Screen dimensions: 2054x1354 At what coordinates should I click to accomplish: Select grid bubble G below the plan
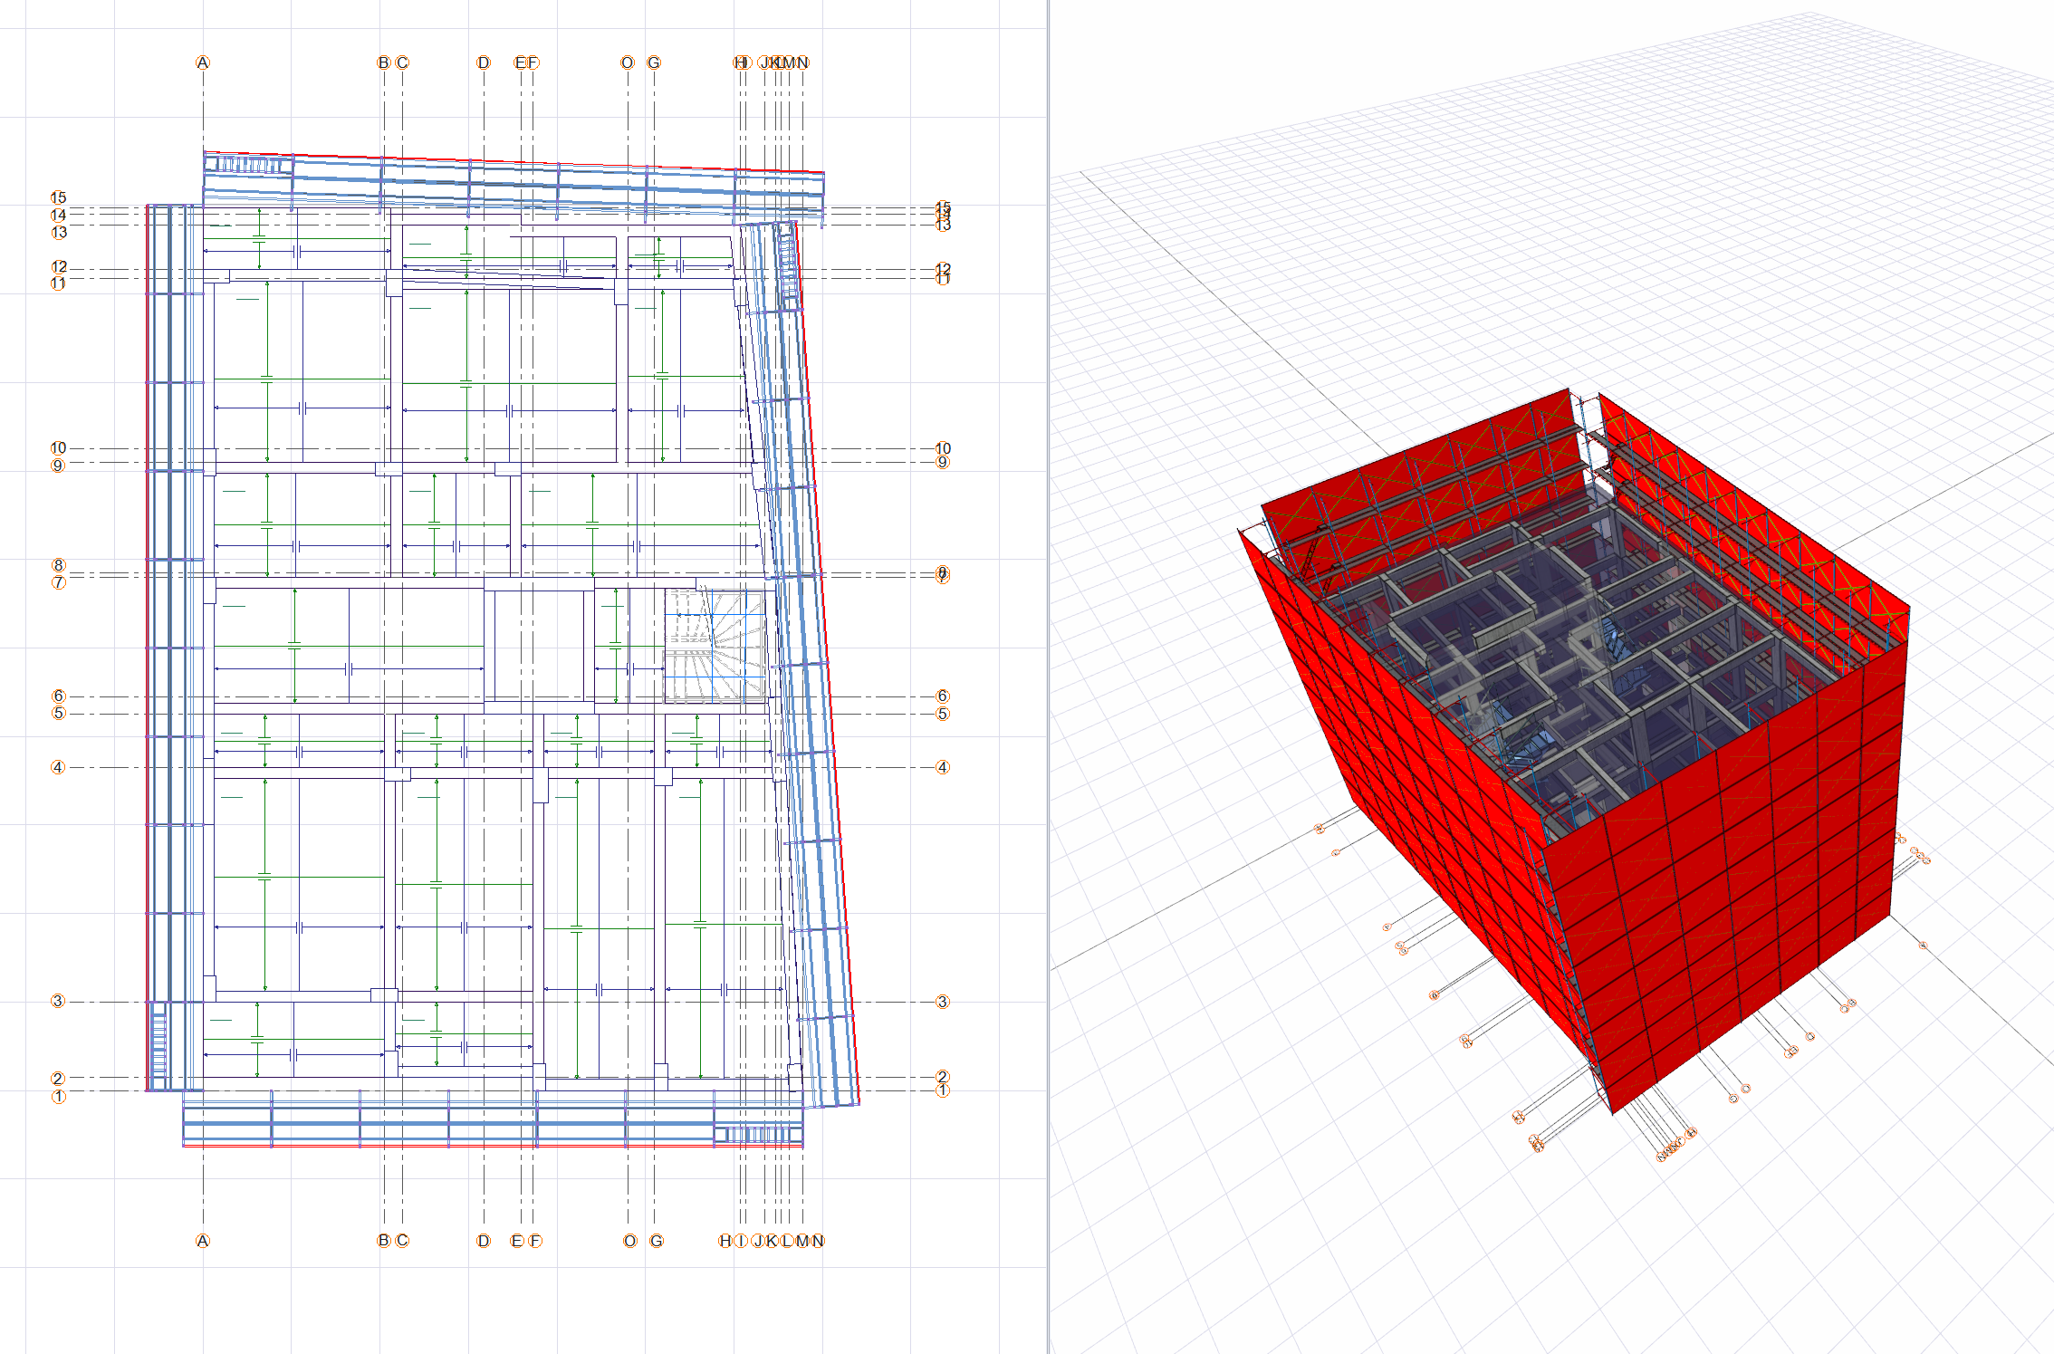point(657,1241)
